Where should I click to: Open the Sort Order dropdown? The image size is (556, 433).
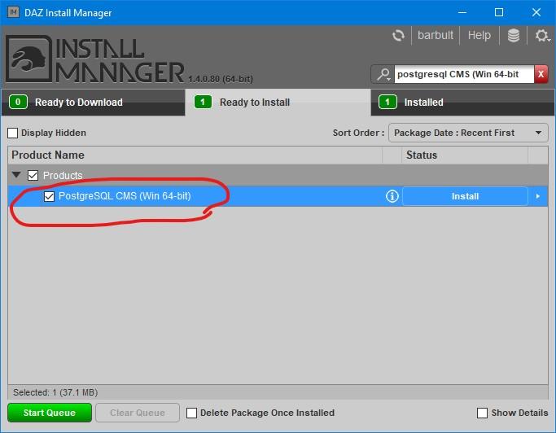[468, 133]
